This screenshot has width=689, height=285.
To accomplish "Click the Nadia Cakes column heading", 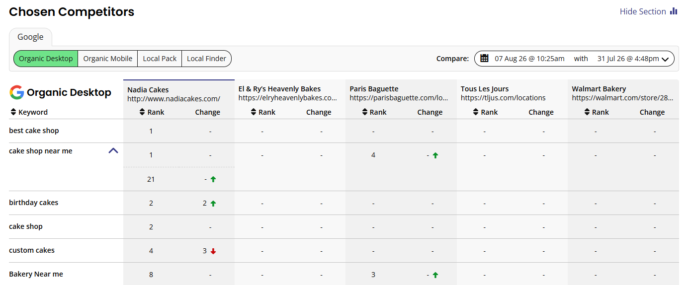I will (x=148, y=90).
